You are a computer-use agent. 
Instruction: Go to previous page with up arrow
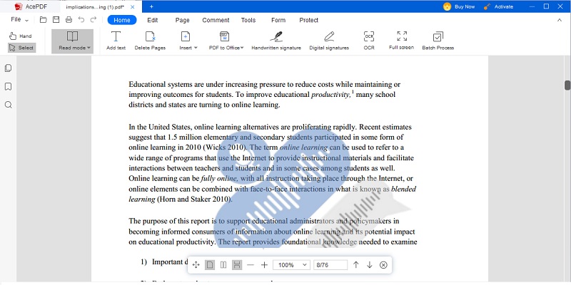[355, 265]
